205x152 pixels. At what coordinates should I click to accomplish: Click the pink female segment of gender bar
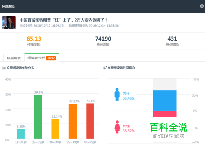(165, 114)
